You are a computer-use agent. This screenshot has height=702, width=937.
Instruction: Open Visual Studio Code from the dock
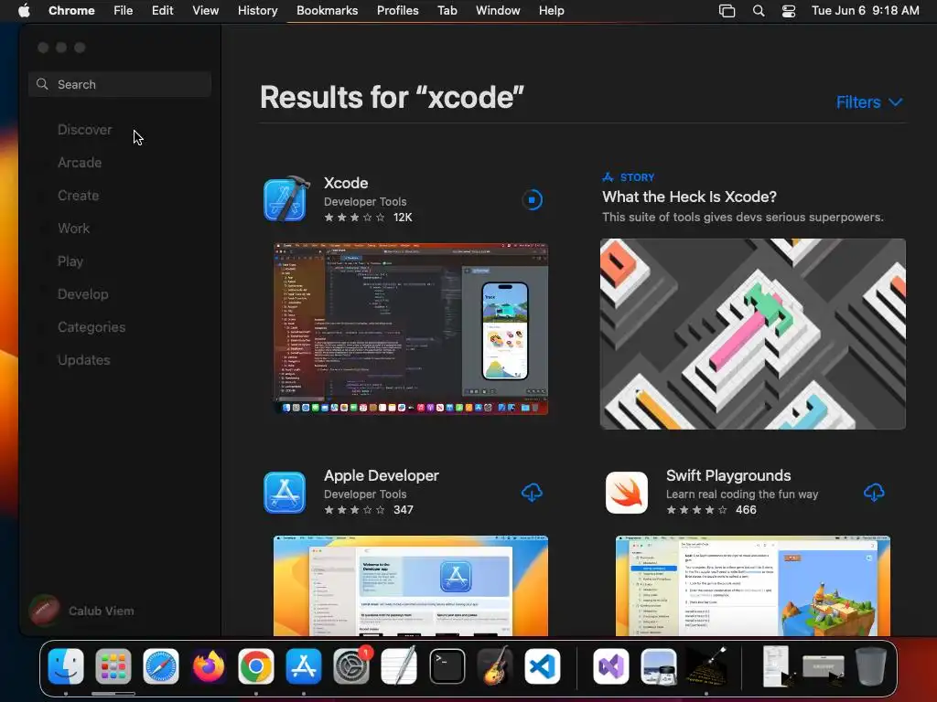[x=543, y=666]
